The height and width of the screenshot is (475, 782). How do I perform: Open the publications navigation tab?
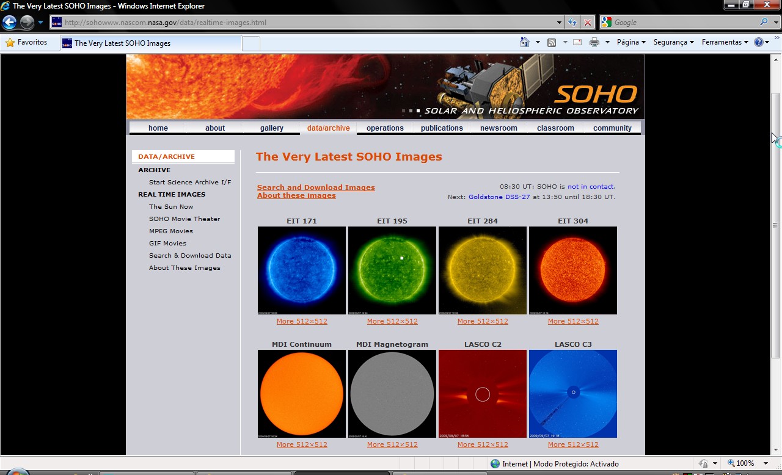pos(442,128)
